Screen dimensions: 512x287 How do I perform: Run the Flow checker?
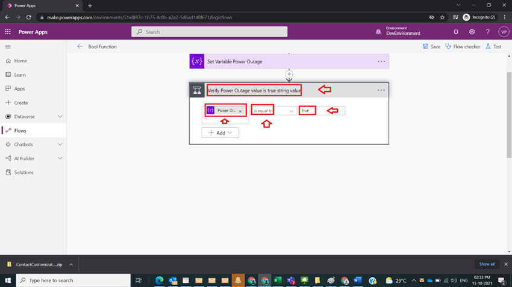pos(463,46)
